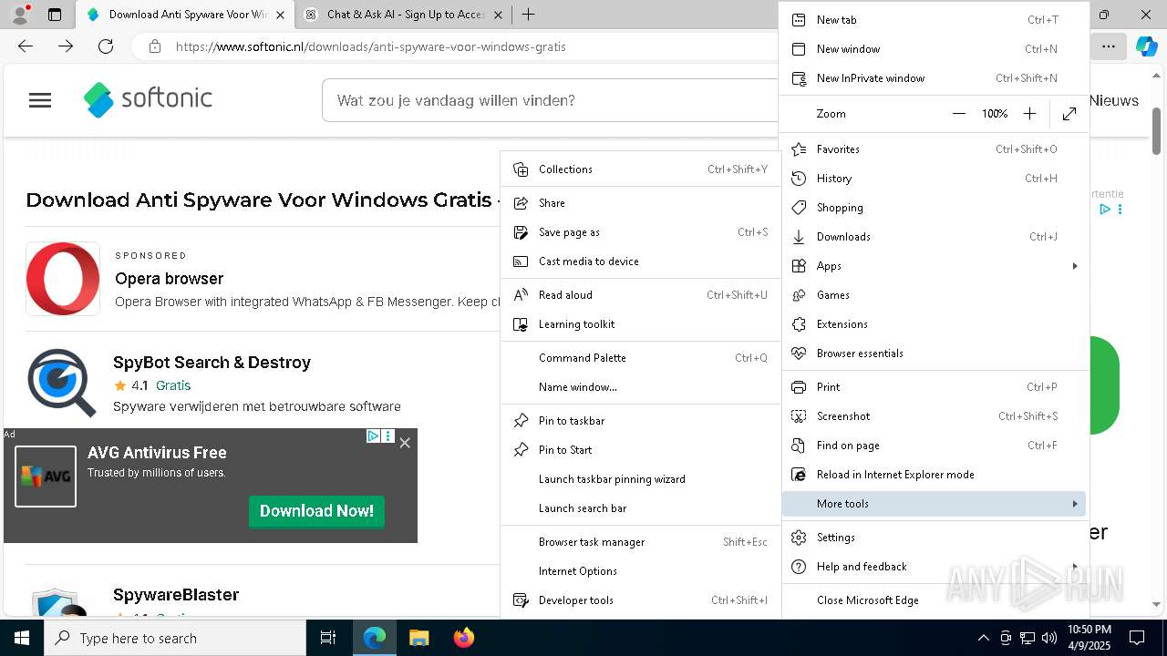Click the Windows Start button

(22, 638)
